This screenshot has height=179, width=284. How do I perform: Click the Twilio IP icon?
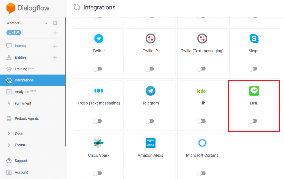pyautogui.click(x=151, y=39)
